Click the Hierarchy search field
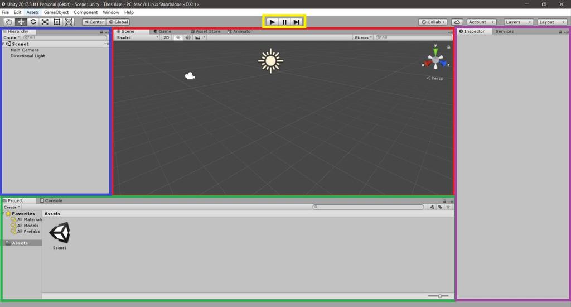The image size is (571, 307). click(x=65, y=37)
